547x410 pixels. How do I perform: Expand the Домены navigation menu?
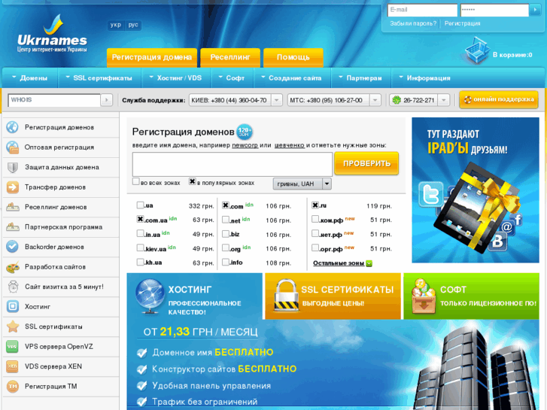(29, 77)
